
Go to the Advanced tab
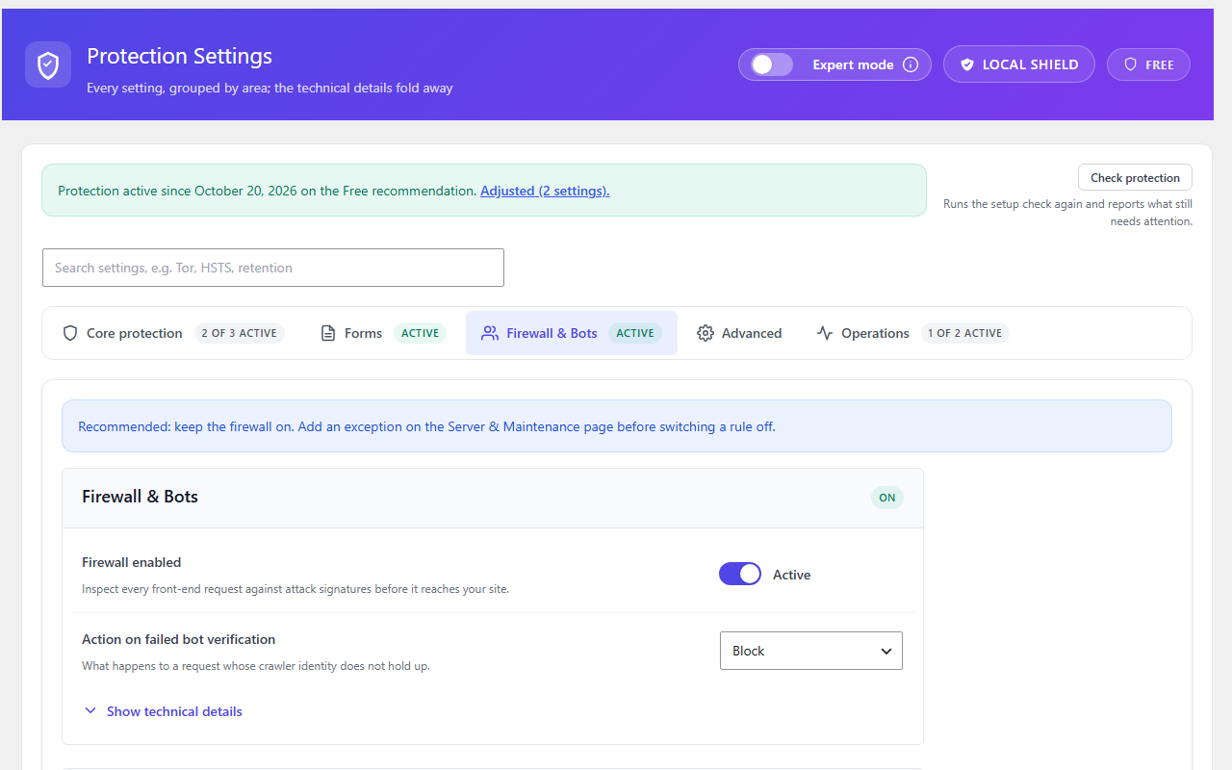pyautogui.click(x=739, y=333)
